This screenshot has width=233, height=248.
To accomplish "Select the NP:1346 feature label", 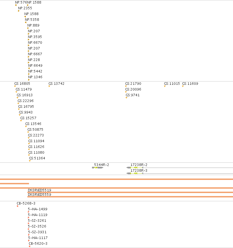I will click(x=35, y=77).
